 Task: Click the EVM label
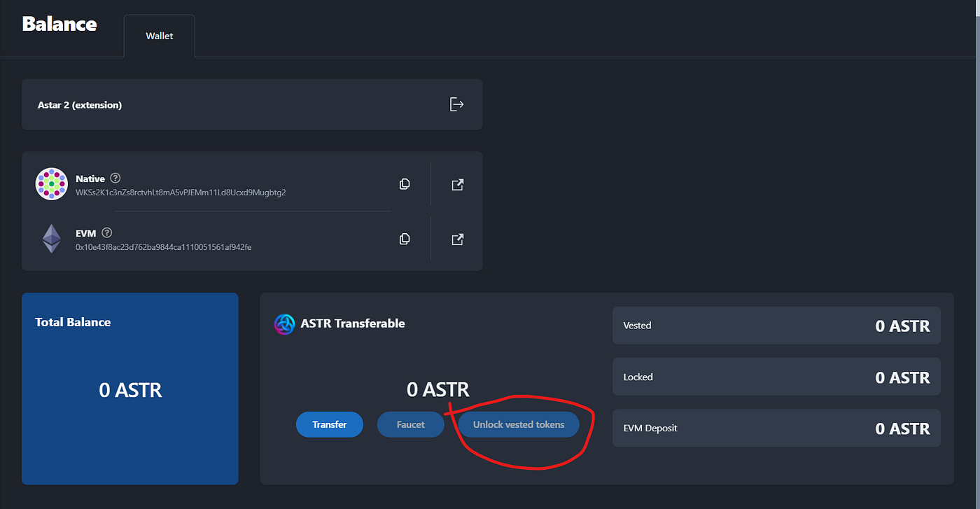(85, 233)
